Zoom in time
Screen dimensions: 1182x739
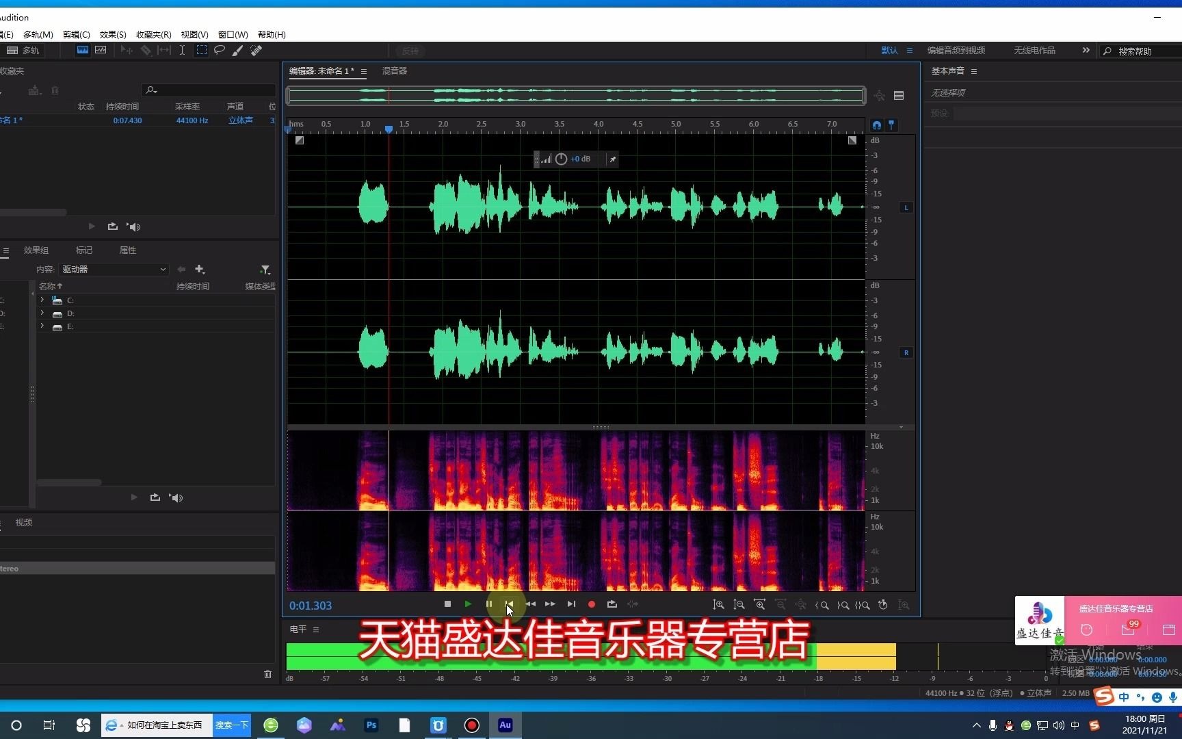coord(760,605)
